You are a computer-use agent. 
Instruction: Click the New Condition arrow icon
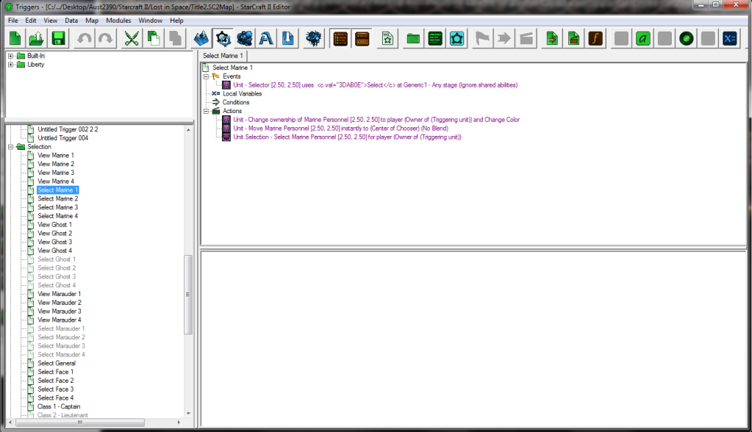(x=504, y=38)
